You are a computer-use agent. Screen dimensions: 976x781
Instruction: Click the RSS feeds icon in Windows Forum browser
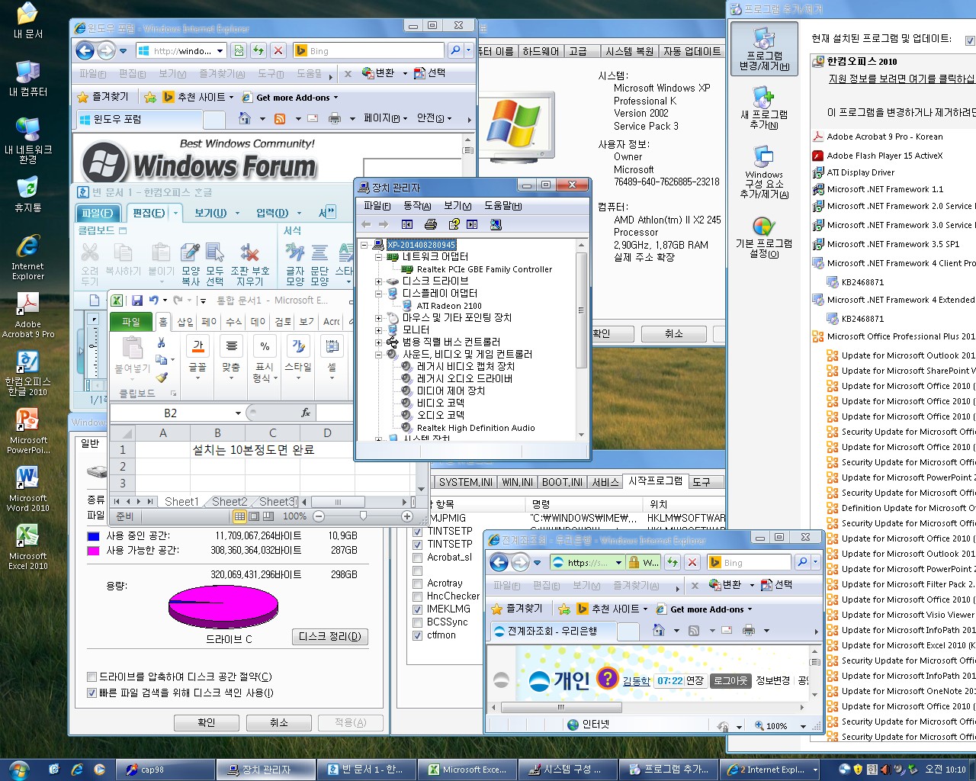point(280,119)
